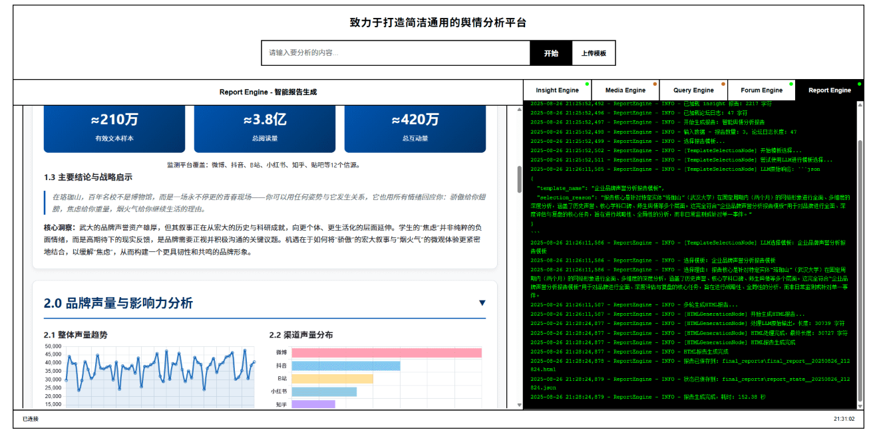
Task: Click the report panel scroll-down arrow
Action: [520, 405]
